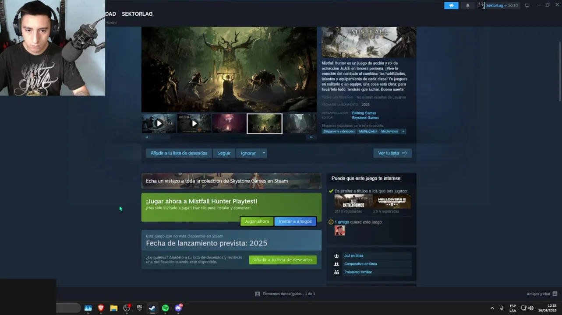Click ESP LAA language indicator
Image resolution: width=562 pixels, height=315 pixels.
click(x=513, y=308)
